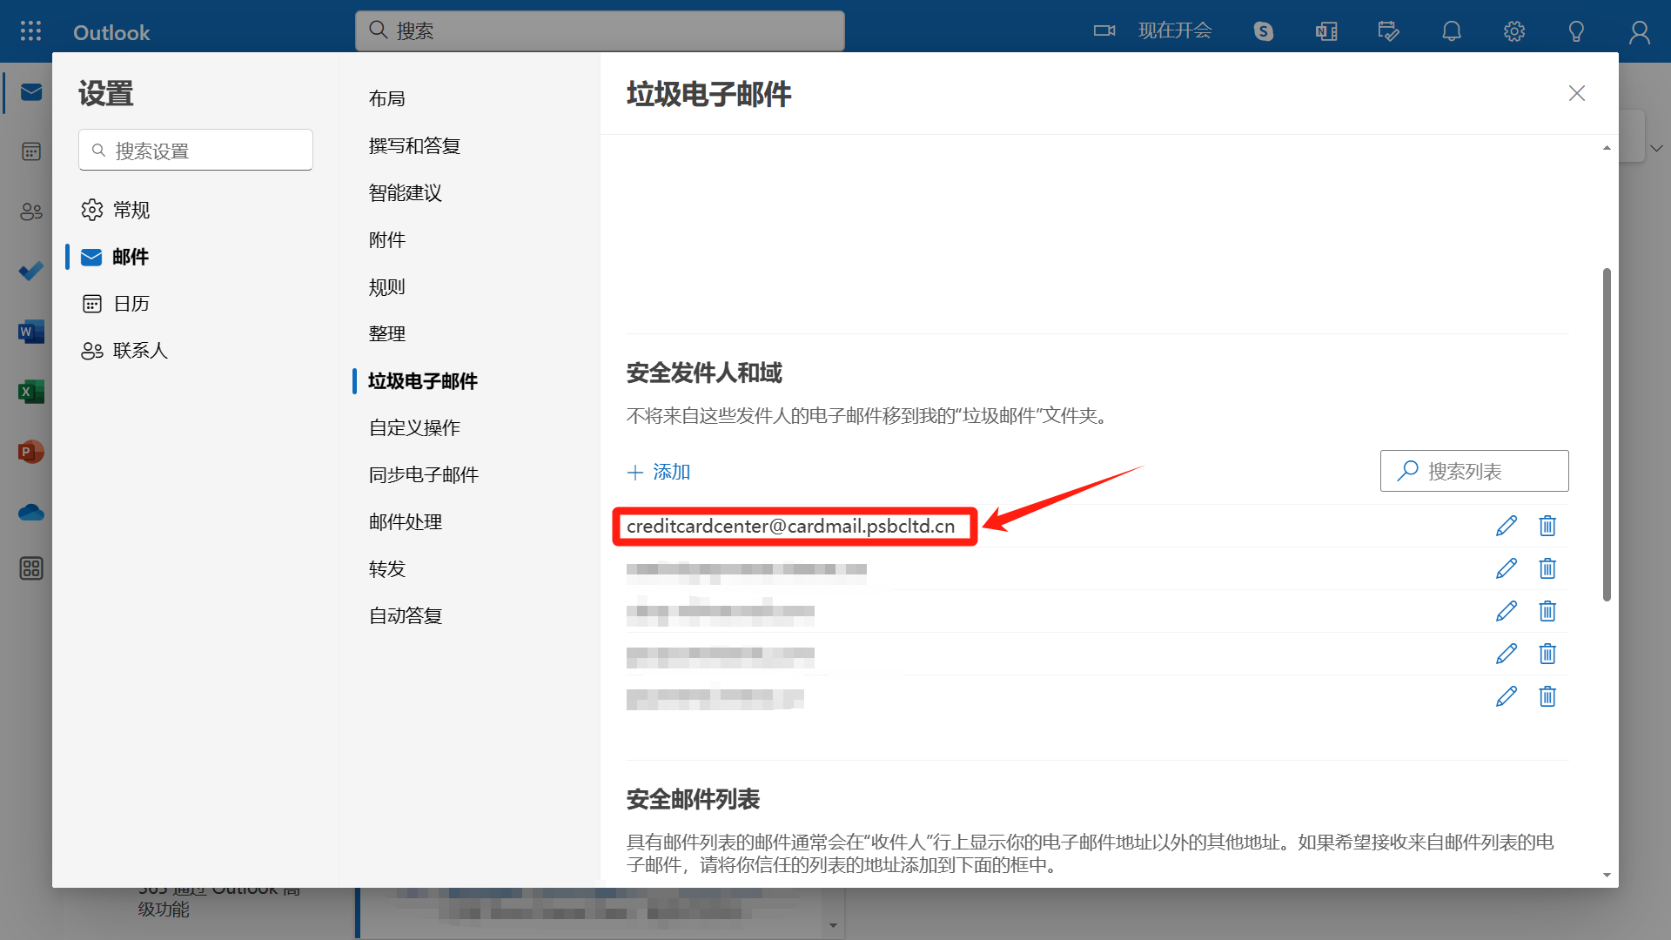Open the notifications bell icon
This screenshot has width=1671, height=940.
(1452, 31)
